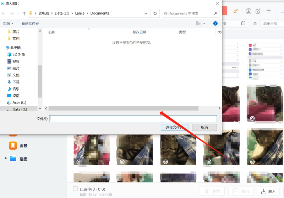
Task: Change the file view layout icon
Action: (x=198, y=23)
